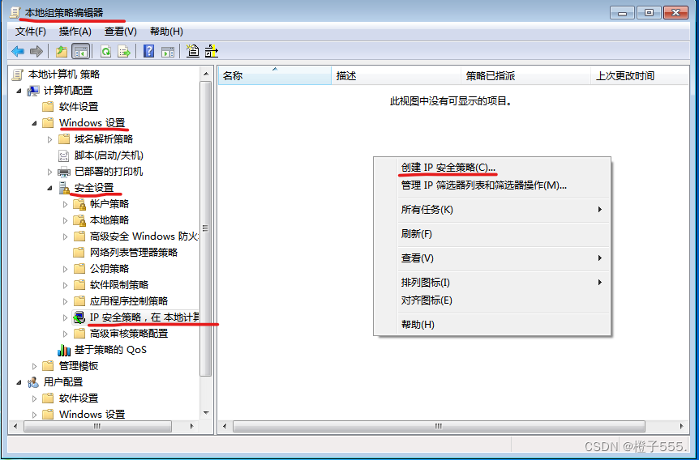Screen dimensions: 699x460
Task: Click the Up one level folder icon
Action: coord(62,52)
